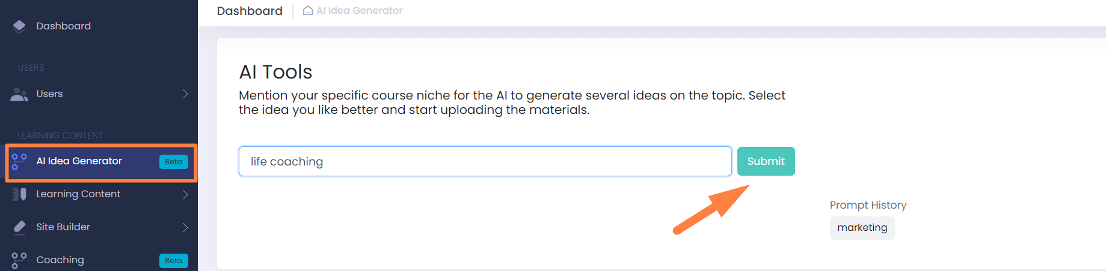Viewport: 1106px width, 271px height.
Task: Click the AI Idea Generator nodes icon
Action: [x=19, y=161]
